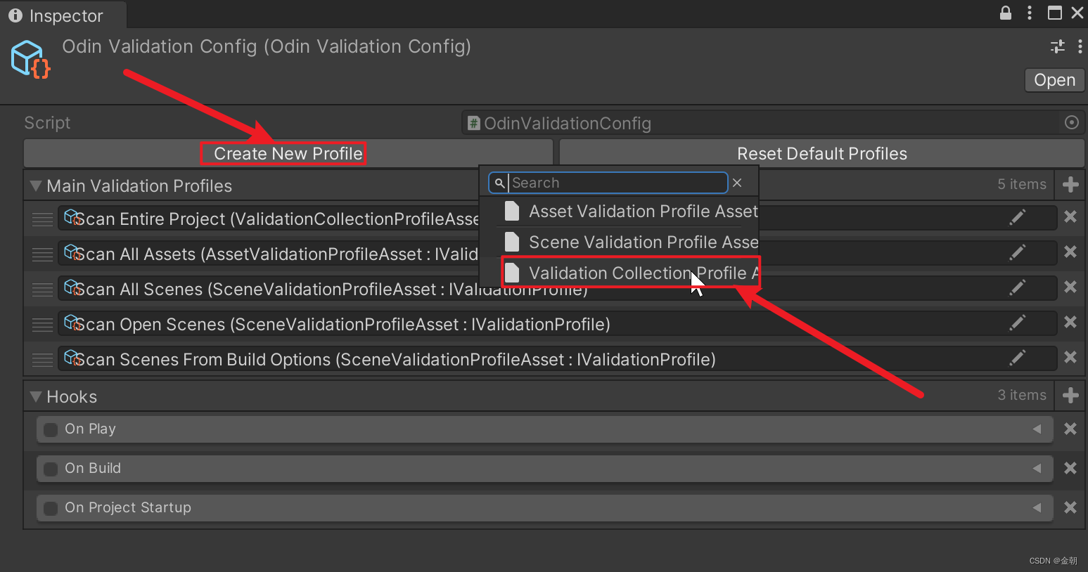Clear the search field with X
This screenshot has width=1088, height=572.
click(x=737, y=183)
